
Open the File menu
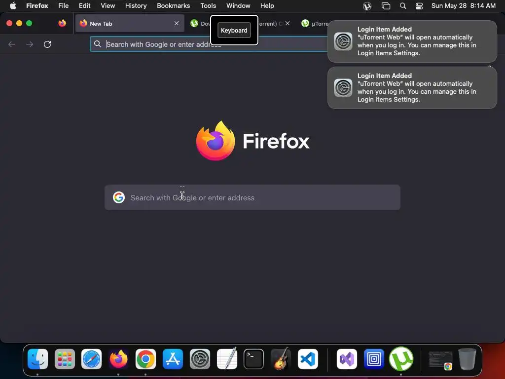pyautogui.click(x=63, y=5)
